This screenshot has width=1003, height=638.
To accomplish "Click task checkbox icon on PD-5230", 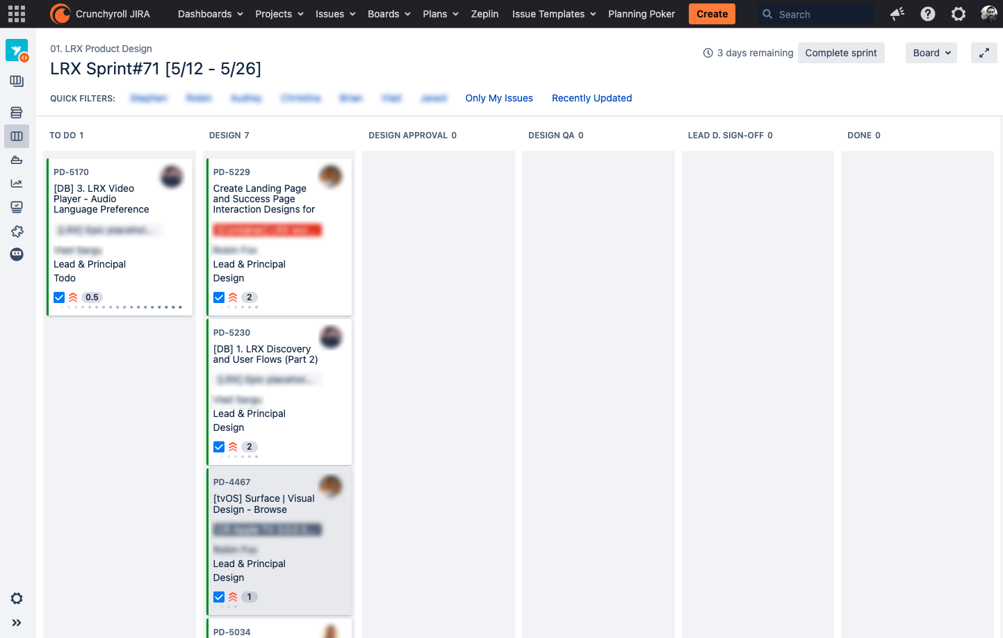I will click(219, 447).
